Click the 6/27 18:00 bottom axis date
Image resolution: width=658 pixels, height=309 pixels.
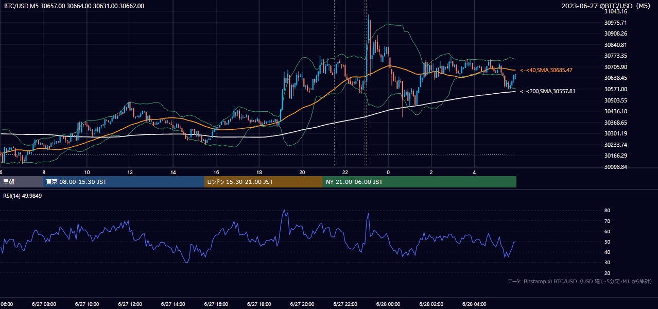[x=259, y=304]
